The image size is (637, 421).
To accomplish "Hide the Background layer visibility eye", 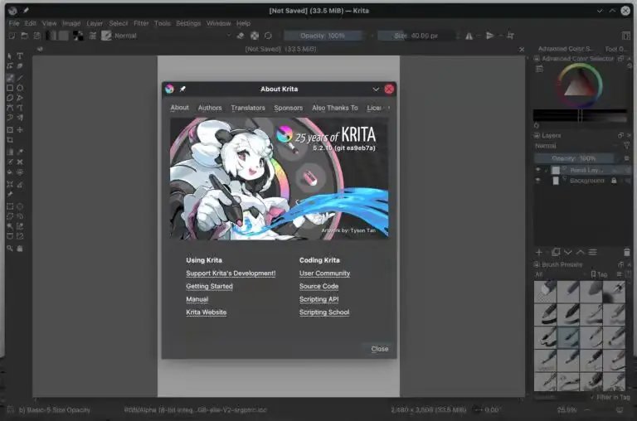I will (x=537, y=181).
